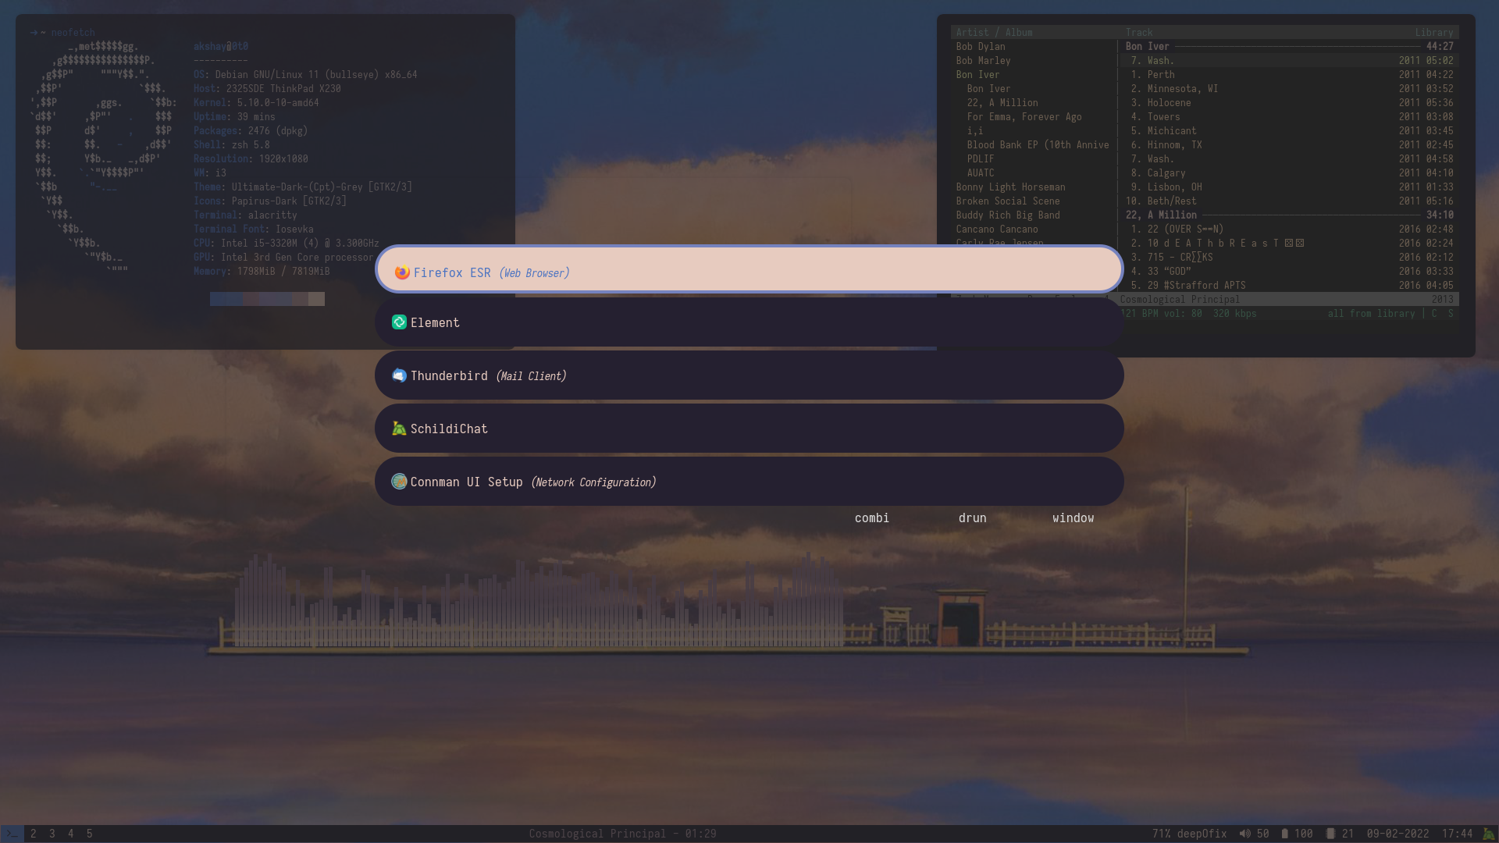The image size is (1499, 843).
Task: Click the '71% deepOfix' network status
Action: [x=1189, y=834]
